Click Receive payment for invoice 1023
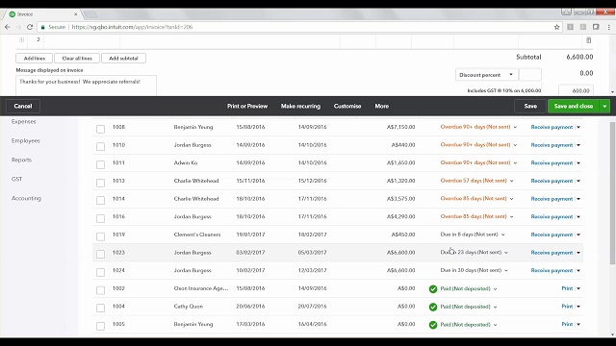The width and height of the screenshot is (616, 346). (x=552, y=253)
